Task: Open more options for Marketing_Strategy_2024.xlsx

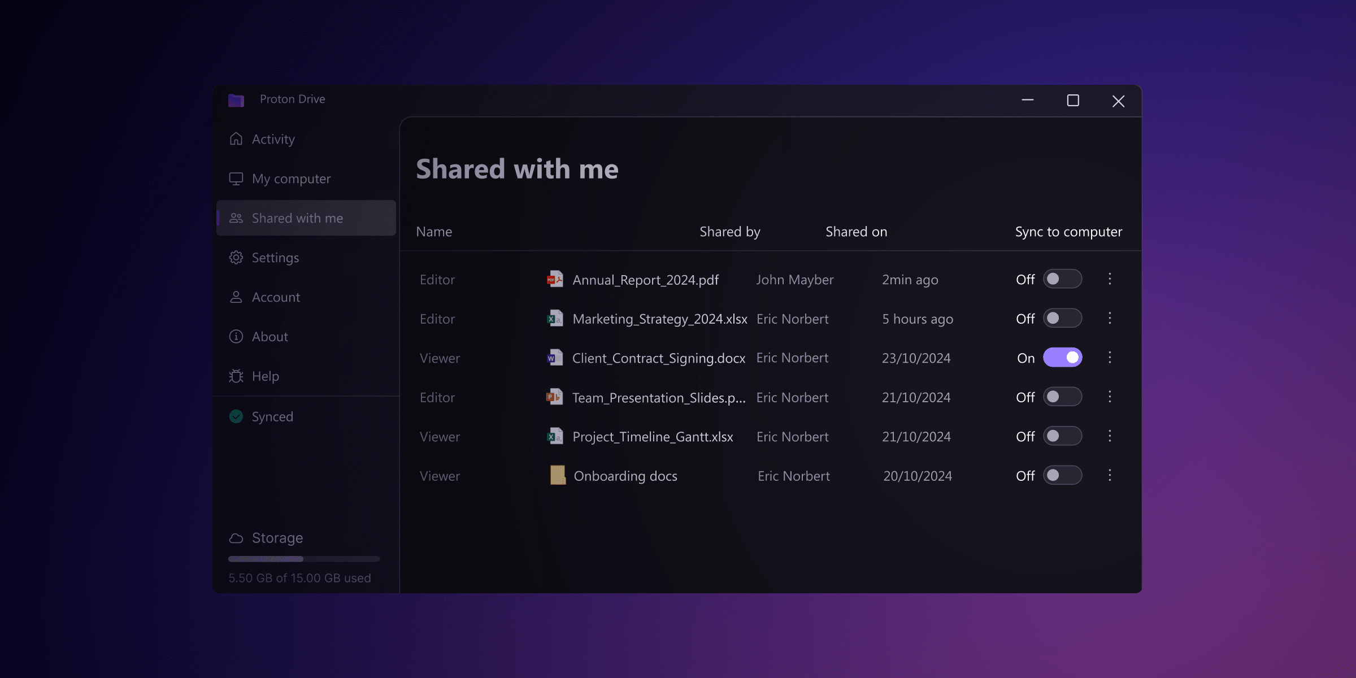Action: click(x=1110, y=318)
